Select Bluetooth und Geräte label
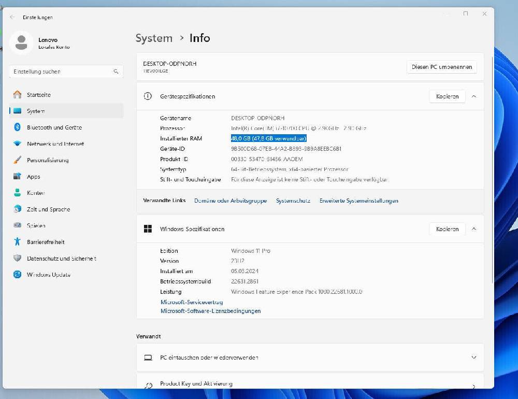The width and height of the screenshot is (518, 399). coord(54,127)
